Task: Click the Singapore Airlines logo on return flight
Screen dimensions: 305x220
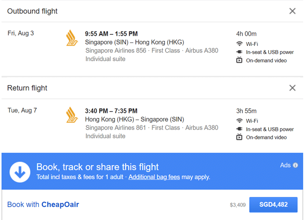Action: (x=72, y=115)
